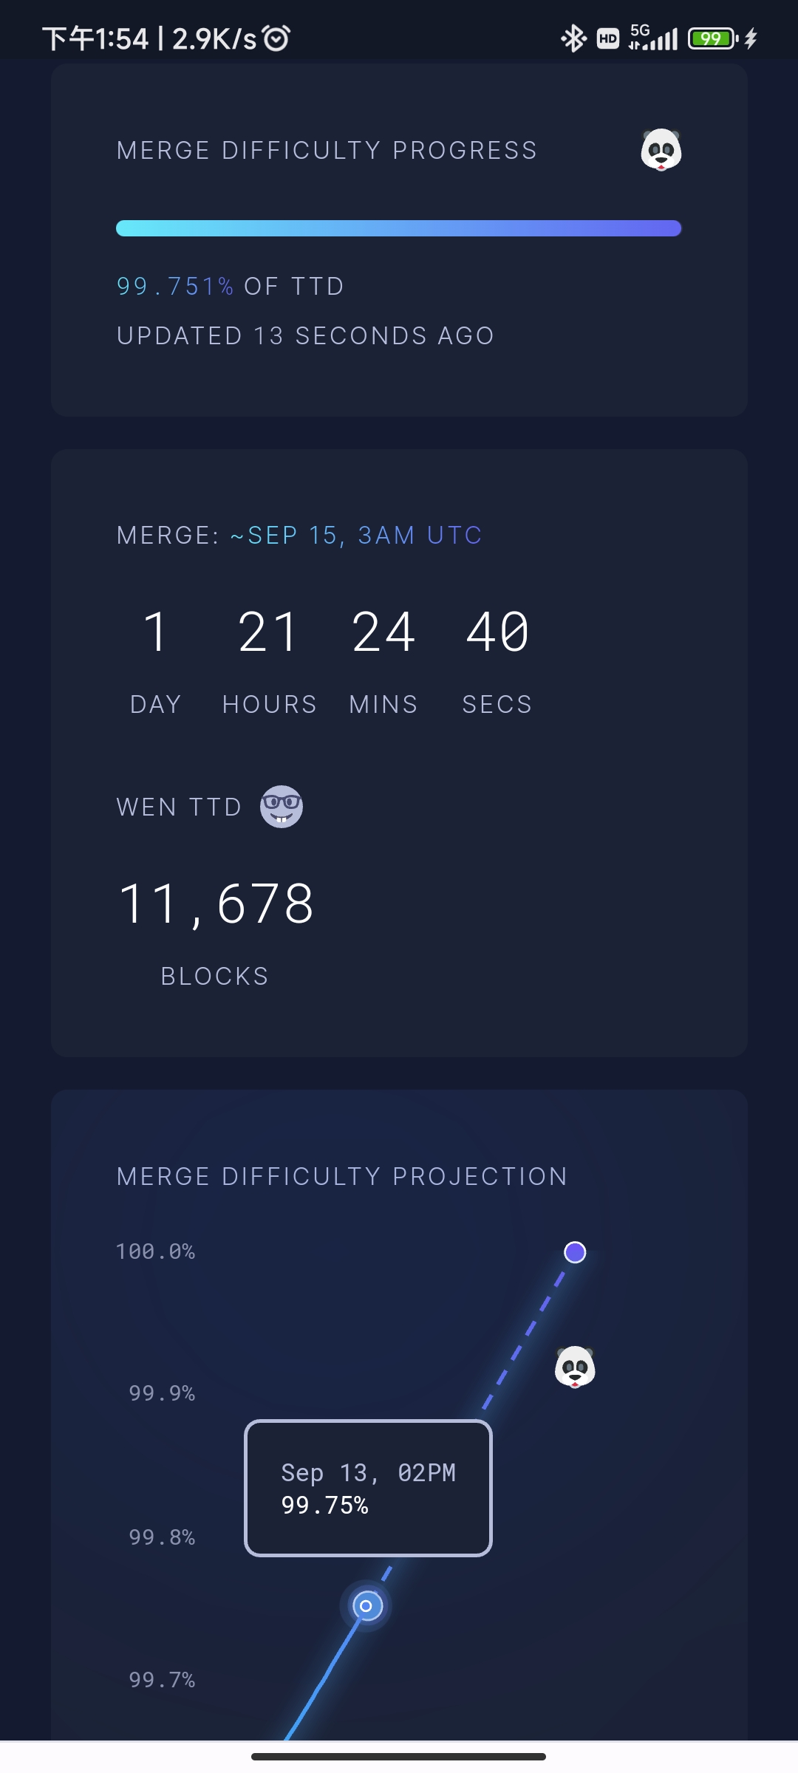Tap the HD indicator in the status bar
The image size is (798, 1773).
pyautogui.click(x=607, y=38)
